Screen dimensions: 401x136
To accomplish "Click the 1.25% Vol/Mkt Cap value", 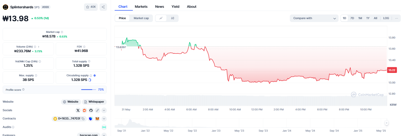I will (x=28, y=65).
